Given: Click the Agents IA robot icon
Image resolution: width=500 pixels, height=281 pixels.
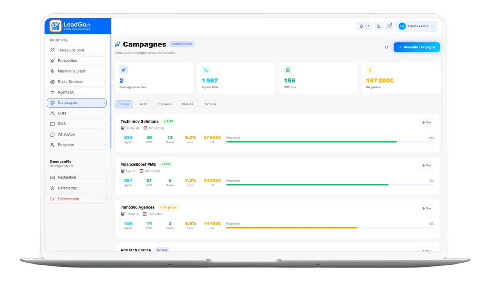Looking at the screenshot, I should (x=53, y=92).
